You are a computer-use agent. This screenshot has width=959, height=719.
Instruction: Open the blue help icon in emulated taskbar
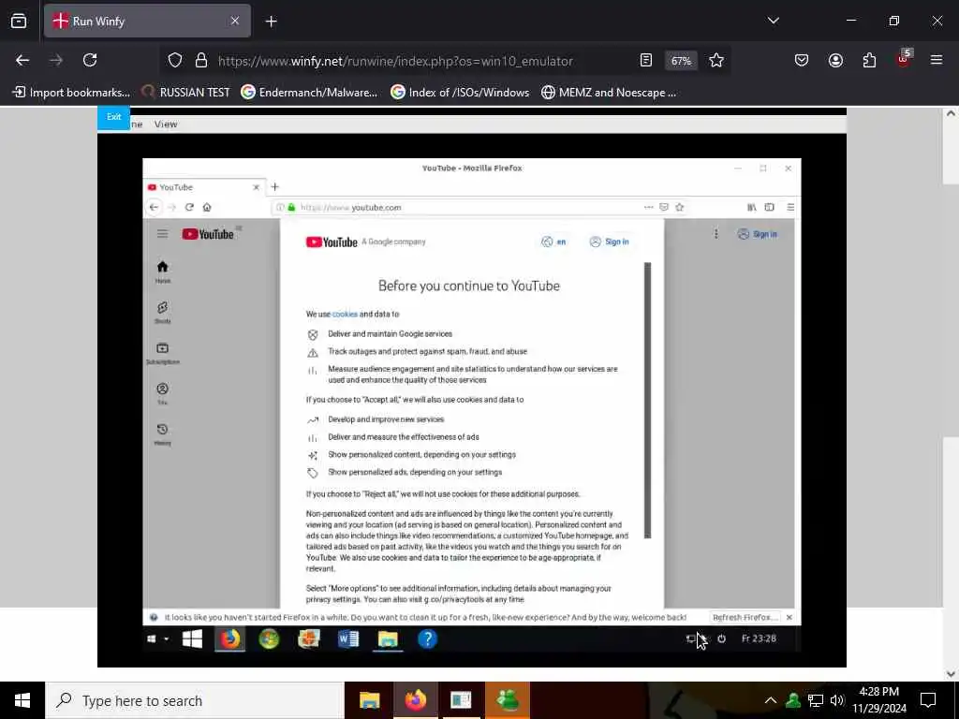click(x=427, y=638)
